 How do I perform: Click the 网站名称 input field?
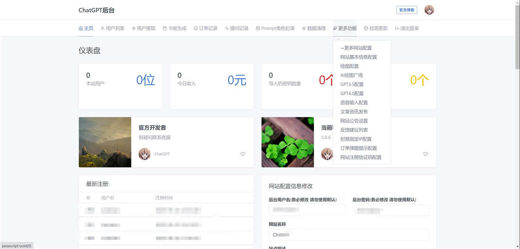pos(349,235)
